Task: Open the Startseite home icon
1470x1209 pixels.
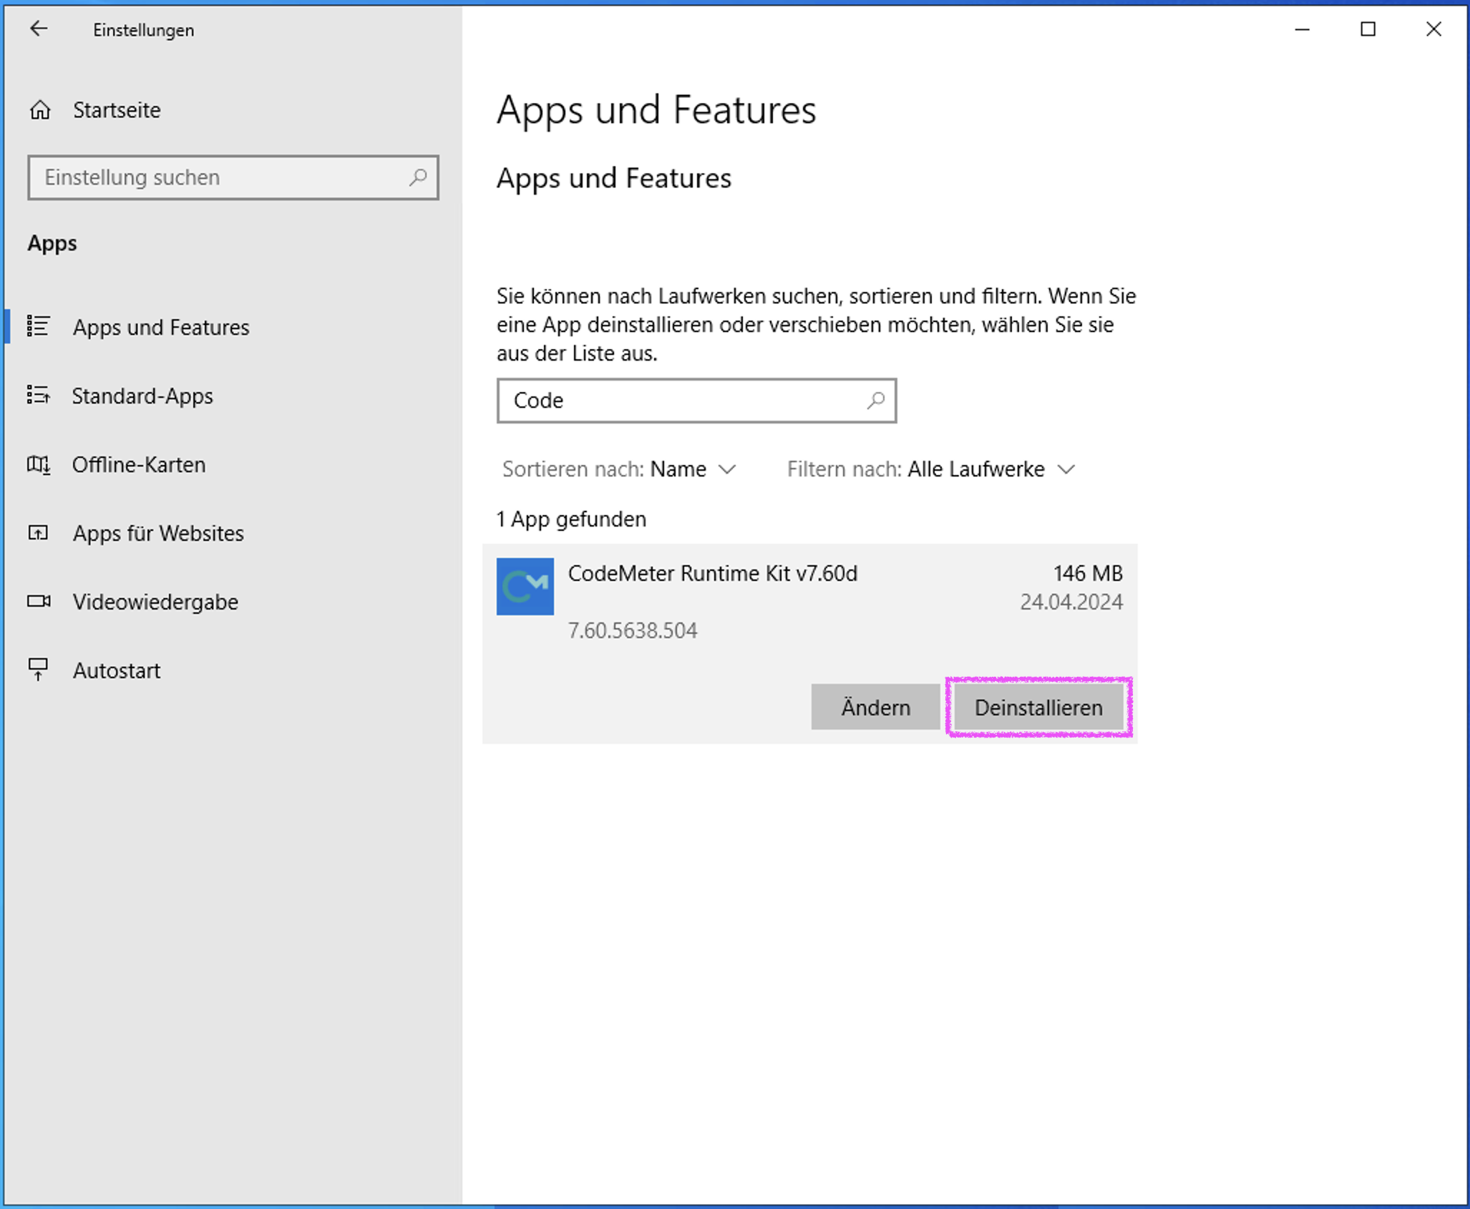Action: click(40, 110)
